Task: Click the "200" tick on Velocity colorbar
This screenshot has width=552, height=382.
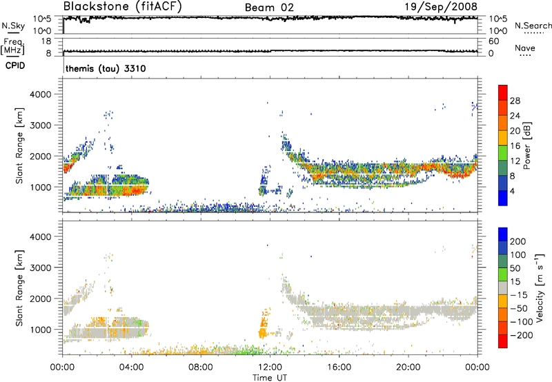Action: pyautogui.click(x=518, y=241)
